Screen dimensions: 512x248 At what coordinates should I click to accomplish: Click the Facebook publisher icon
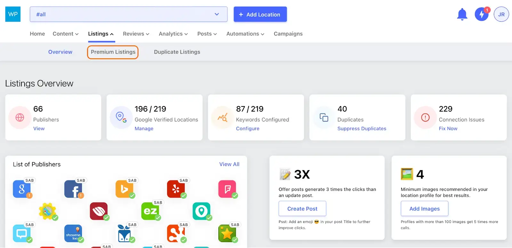(73, 189)
